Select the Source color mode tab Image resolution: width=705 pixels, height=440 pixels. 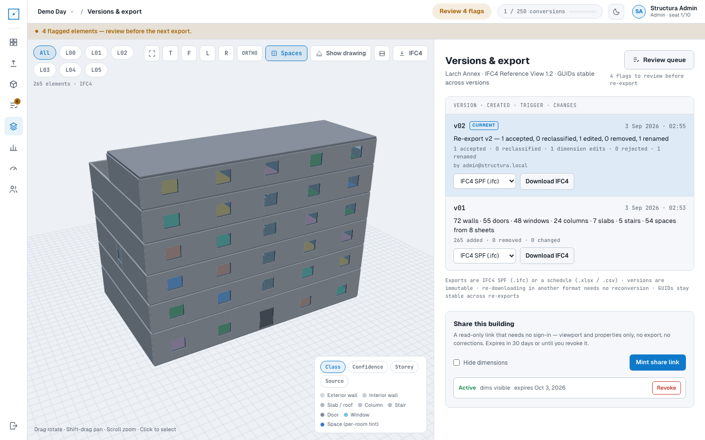[334, 381]
